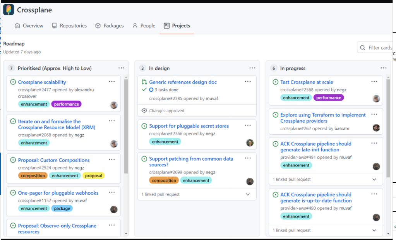Open Test Crossplane at scale issue
396x240 pixels.
(307, 82)
